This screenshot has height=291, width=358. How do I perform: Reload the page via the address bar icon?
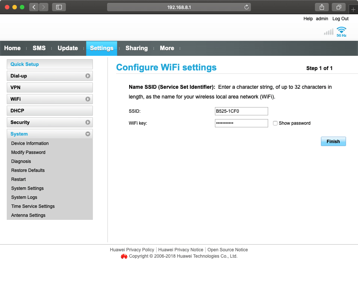click(246, 7)
